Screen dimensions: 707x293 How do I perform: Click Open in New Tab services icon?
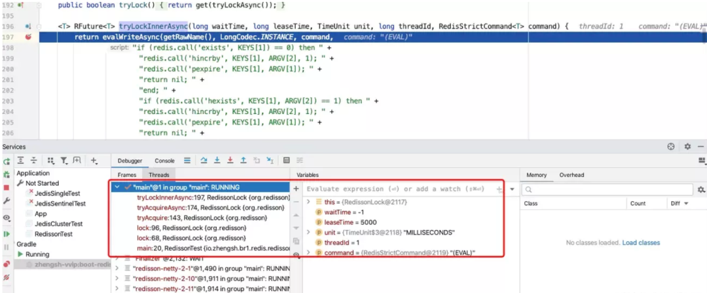coord(77,161)
